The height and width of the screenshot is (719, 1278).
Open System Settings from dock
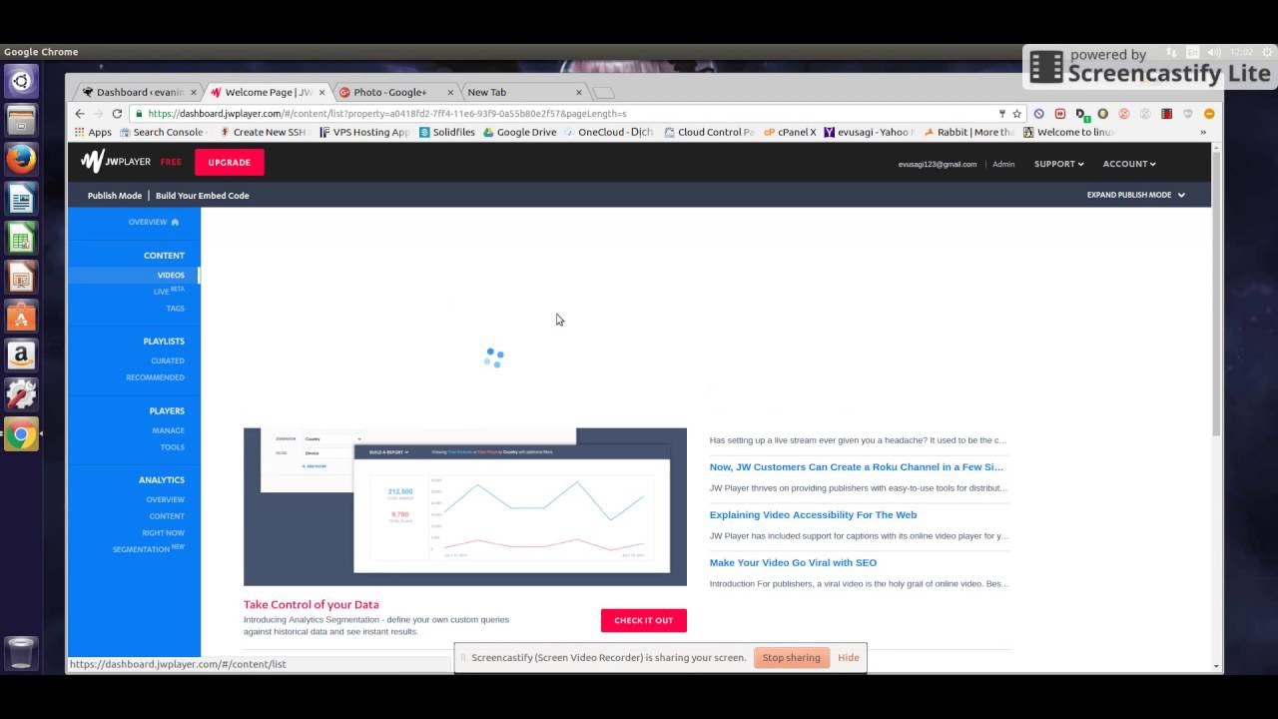[x=21, y=394]
